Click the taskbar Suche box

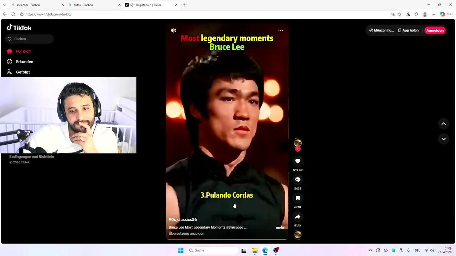coord(213,250)
